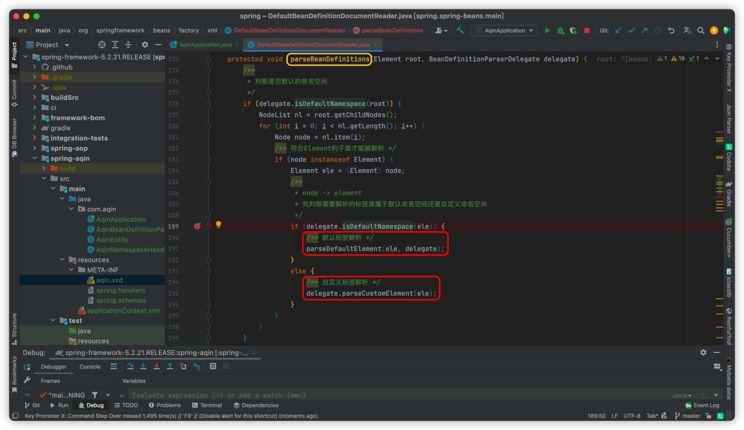The height and width of the screenshot is (430, 744).
Task: Open Search Everywhere magnifier icon
Action: [x=701, y=30]
